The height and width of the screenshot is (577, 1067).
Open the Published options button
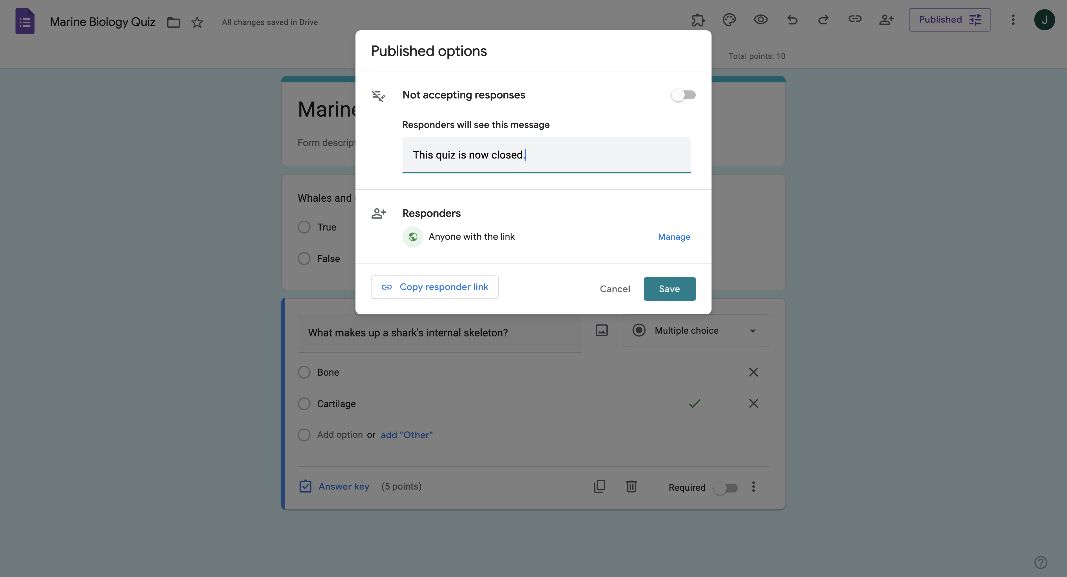coord(949,20)
